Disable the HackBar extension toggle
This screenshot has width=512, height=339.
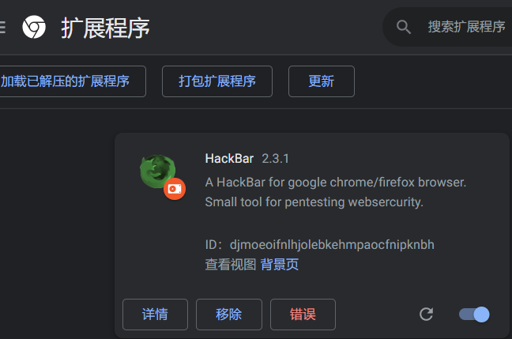pyautogui.click(x=474, y=315)
